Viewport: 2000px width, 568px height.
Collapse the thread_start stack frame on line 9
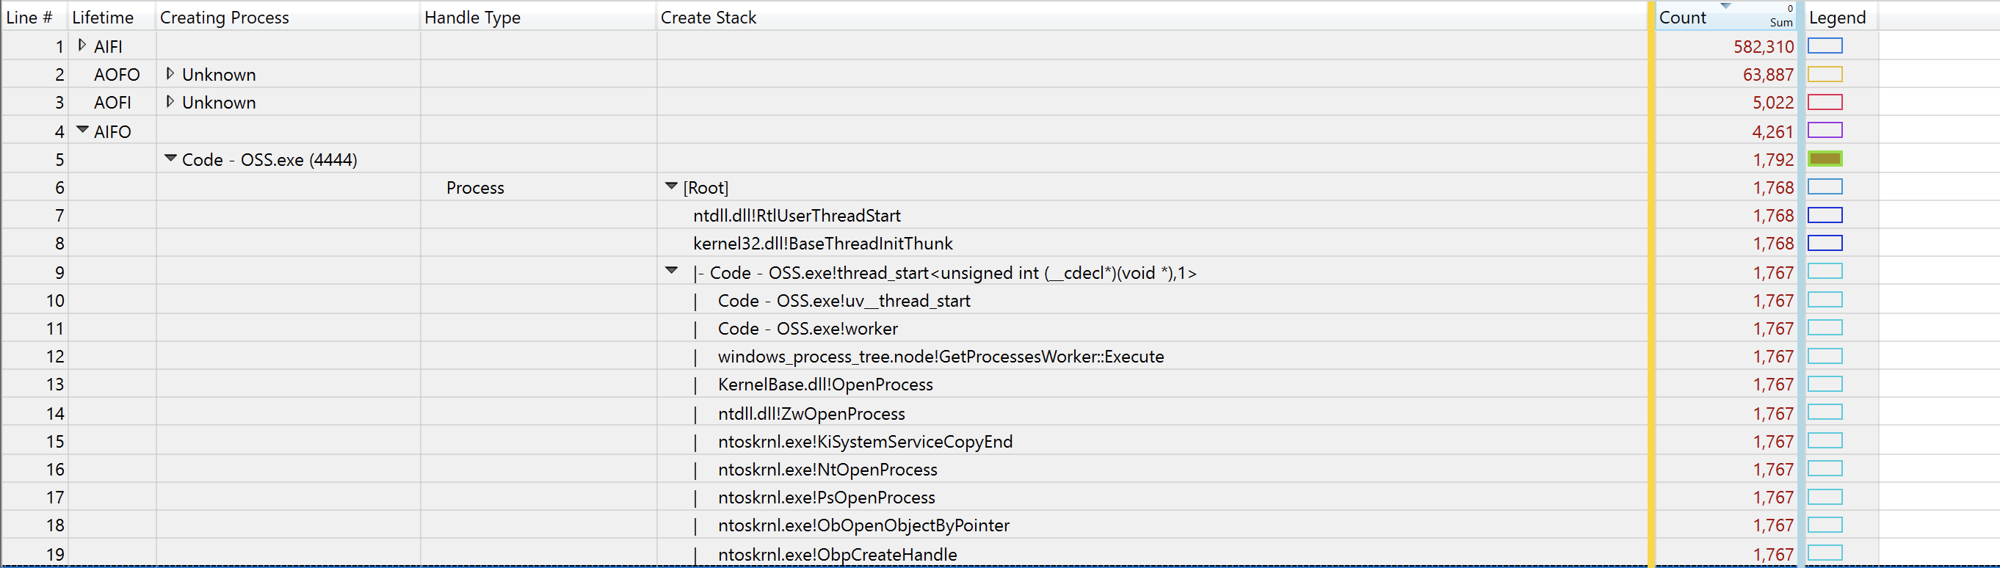click(672, 271)
